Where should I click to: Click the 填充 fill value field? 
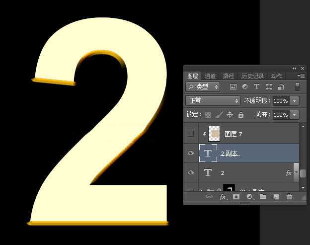click(x=280, y=115)
